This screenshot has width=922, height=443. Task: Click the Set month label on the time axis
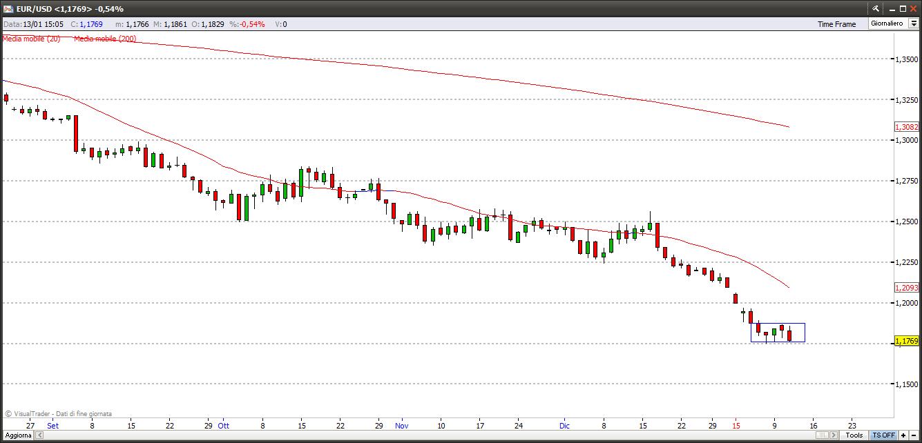[52, 426]
